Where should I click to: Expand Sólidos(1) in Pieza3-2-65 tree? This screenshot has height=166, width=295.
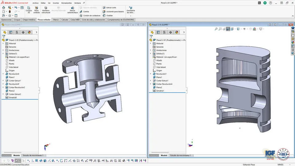(3, 53)
